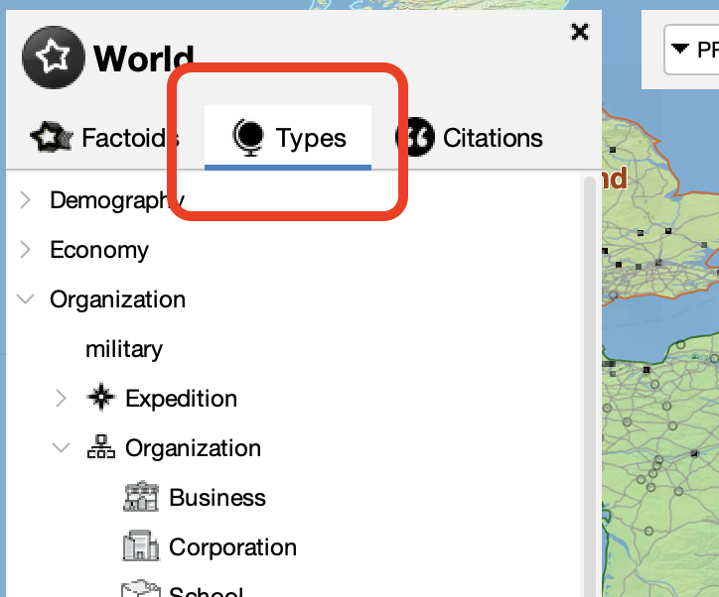
Task: Open the PF dropdown on the map
Action: point(691,50)
